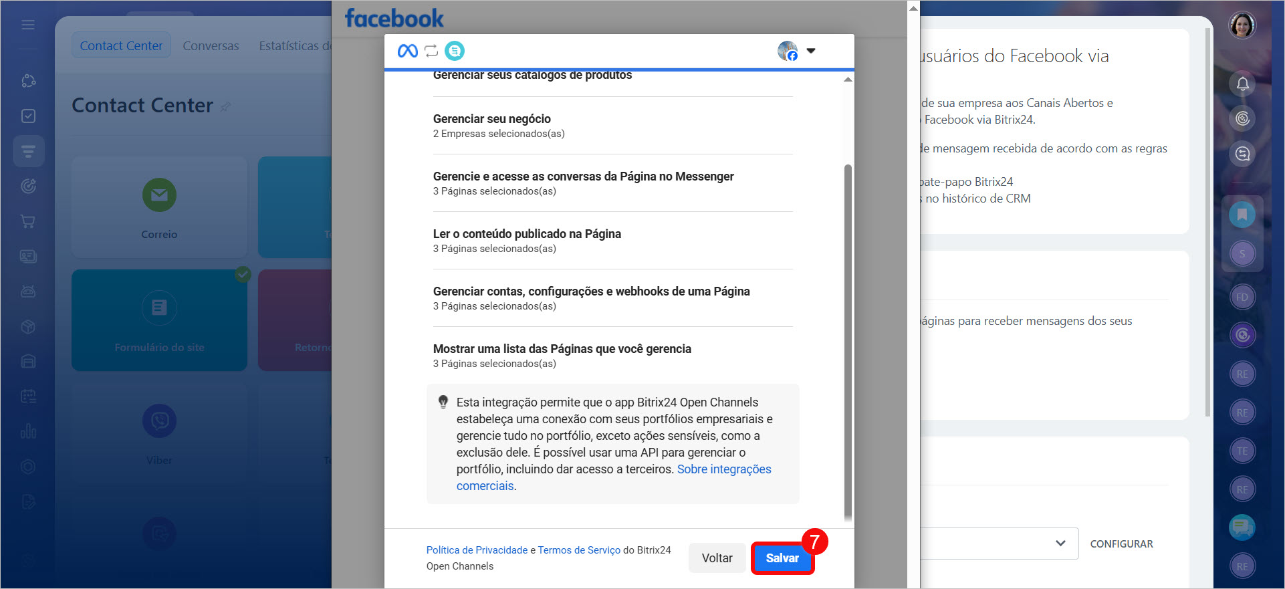Open the CRM target icon in sidebar
The width and height of the screenshot is (1285, 589).
pos(28,186)
